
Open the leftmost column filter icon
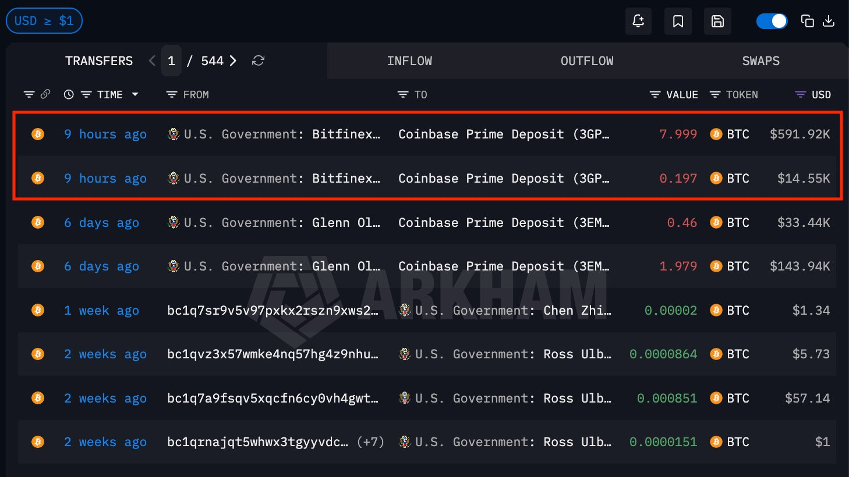click(x=29, y=94)
